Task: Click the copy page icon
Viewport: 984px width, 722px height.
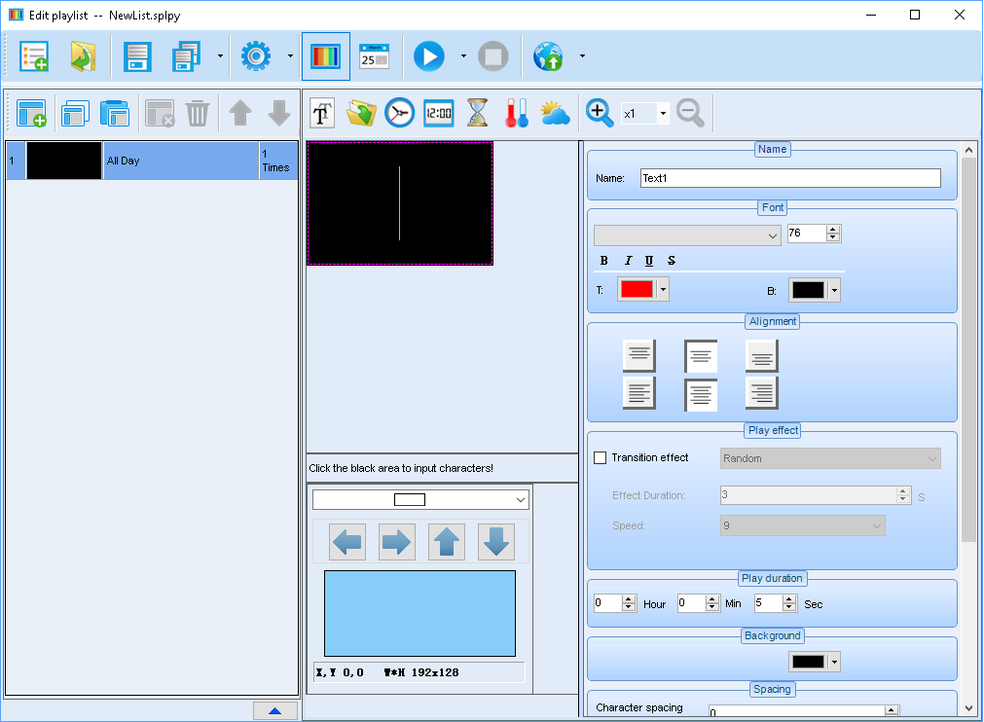Action: 75,114
